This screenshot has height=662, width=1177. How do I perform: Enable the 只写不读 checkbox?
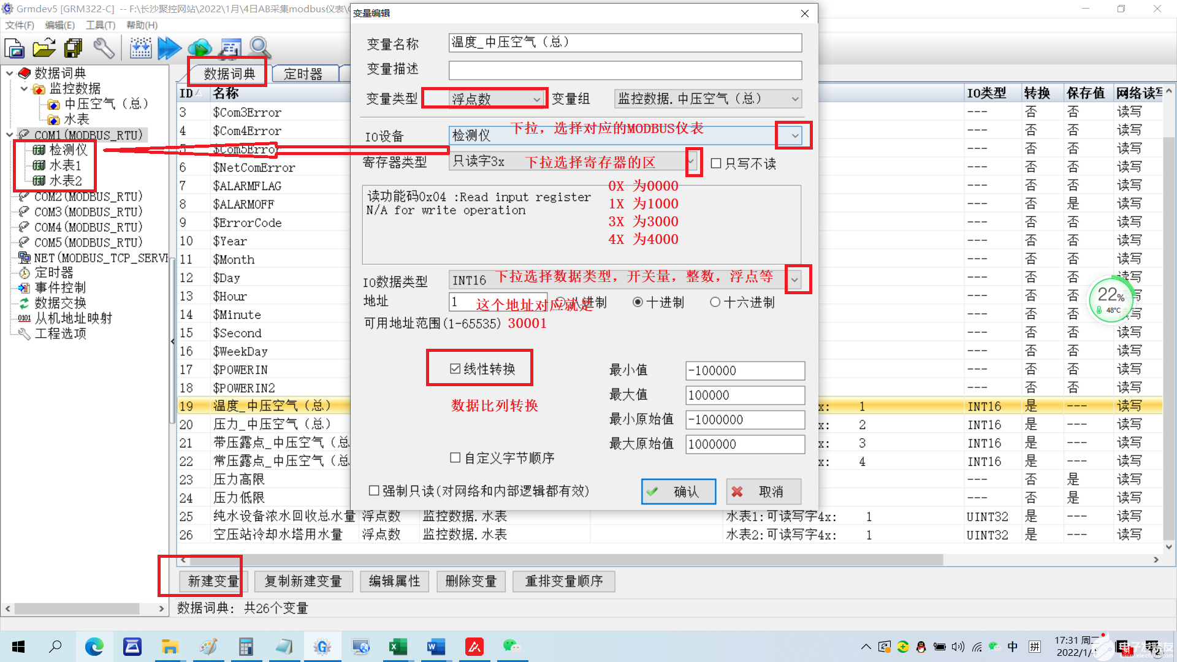[715, 163]
